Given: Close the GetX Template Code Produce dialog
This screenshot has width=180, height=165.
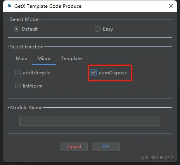Looking at the screenshot, I should point(171,6).
